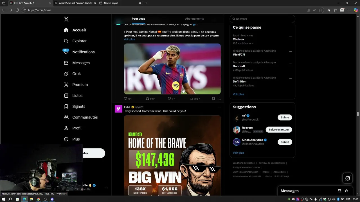
Task: Follow nz' with Suivre button
Action: (x=285, y=118)
